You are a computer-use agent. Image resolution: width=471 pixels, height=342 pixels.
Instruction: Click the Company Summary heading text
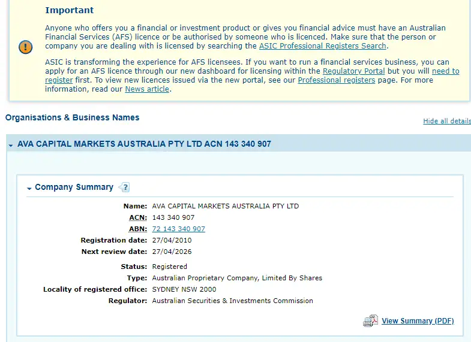coord(74,187)
